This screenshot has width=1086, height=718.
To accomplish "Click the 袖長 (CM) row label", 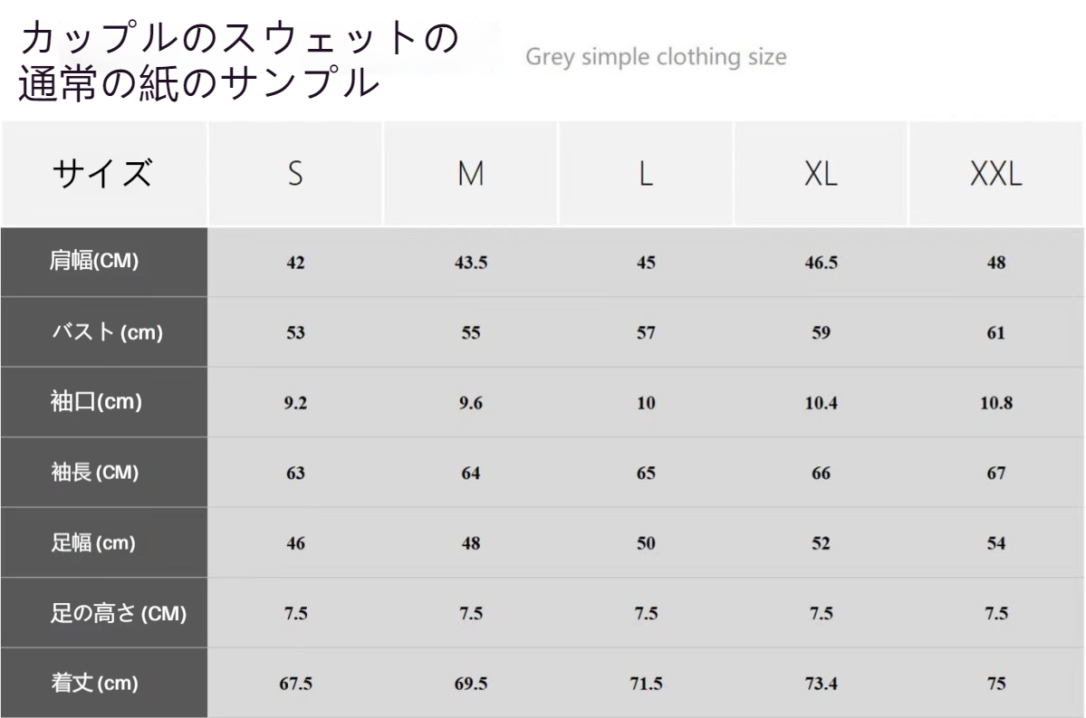I will pos(94,473).
